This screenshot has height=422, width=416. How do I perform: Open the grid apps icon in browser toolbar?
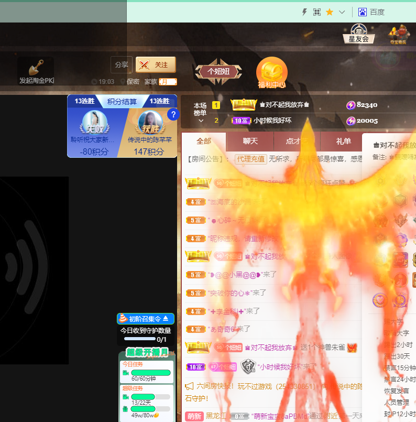click(317, 12)
